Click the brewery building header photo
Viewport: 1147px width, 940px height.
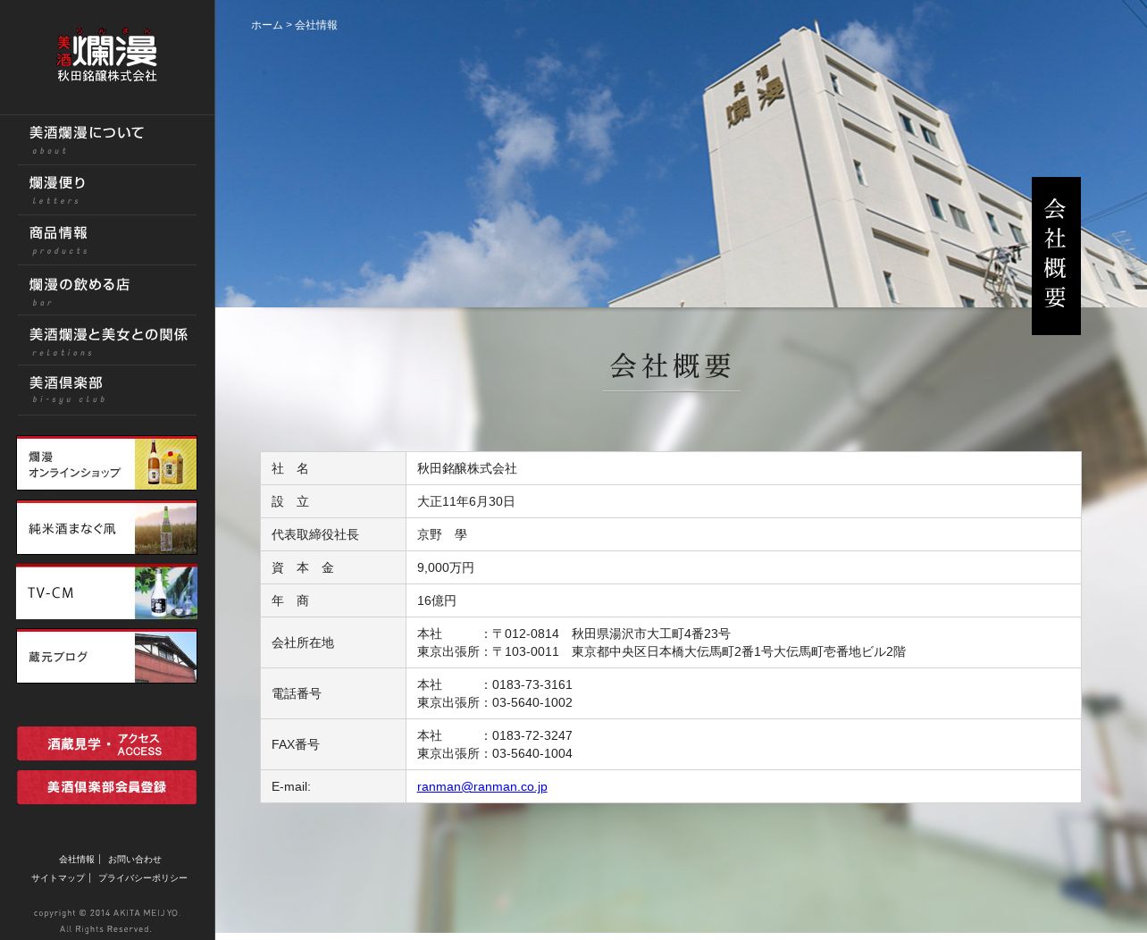coord(681,154)
